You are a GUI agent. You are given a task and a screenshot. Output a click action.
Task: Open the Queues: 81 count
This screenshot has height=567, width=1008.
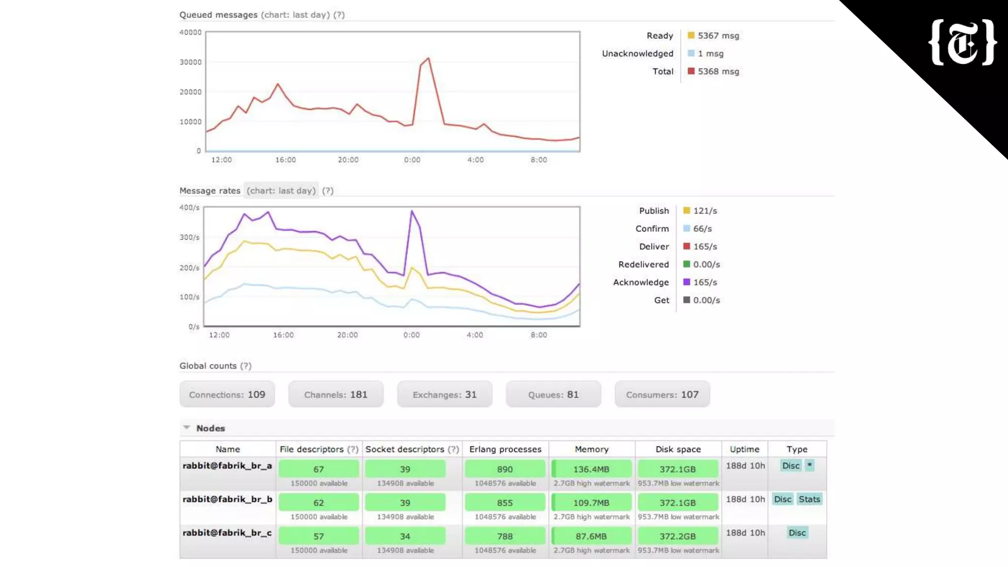[x=553, y=394]
